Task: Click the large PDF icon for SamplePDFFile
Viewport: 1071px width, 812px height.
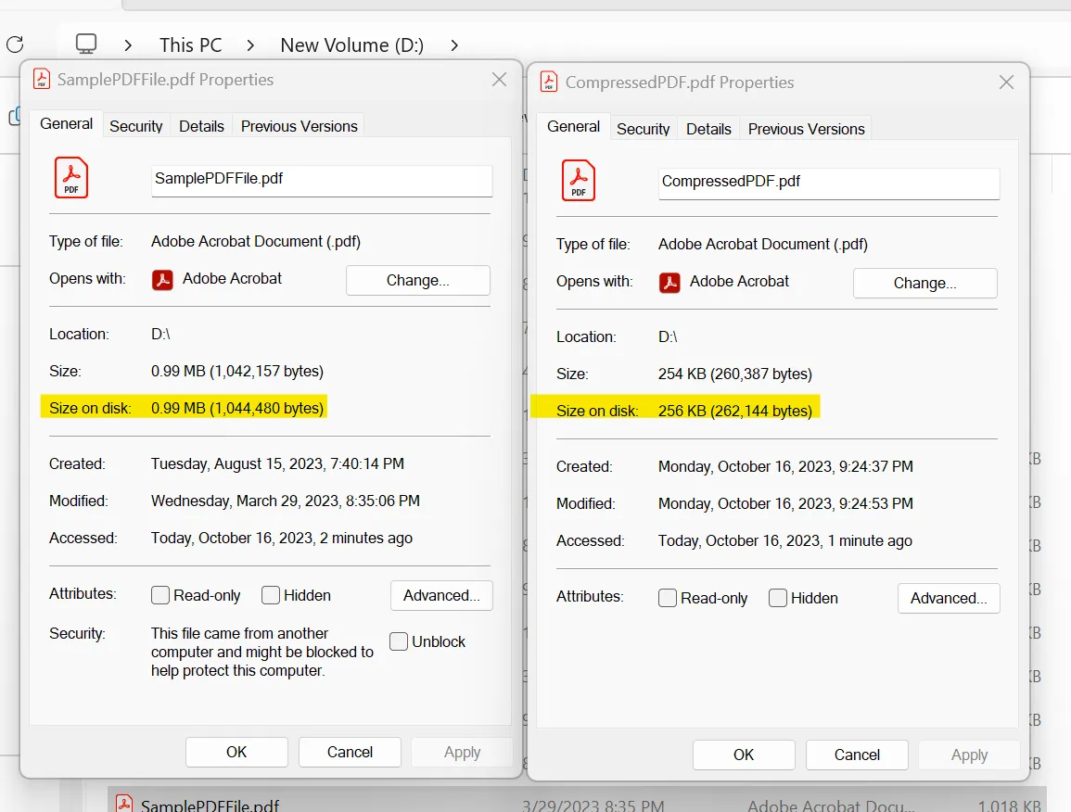Action: point(71,178)
